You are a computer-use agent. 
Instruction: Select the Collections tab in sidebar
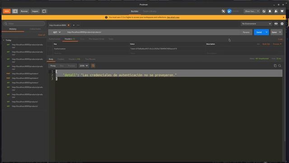coord(35,29)
